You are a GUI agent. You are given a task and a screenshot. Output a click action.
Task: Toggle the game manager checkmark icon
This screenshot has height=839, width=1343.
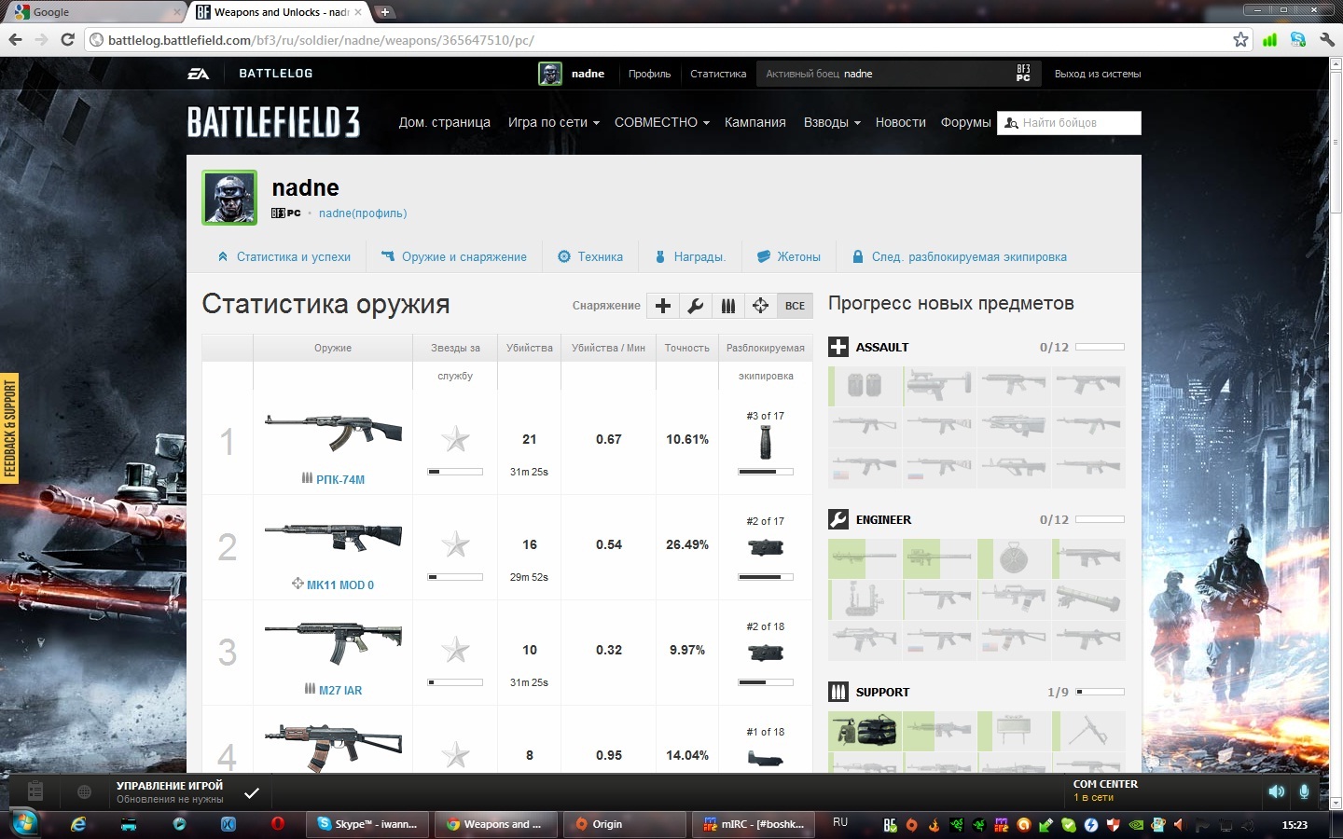(x=252, y=793)
